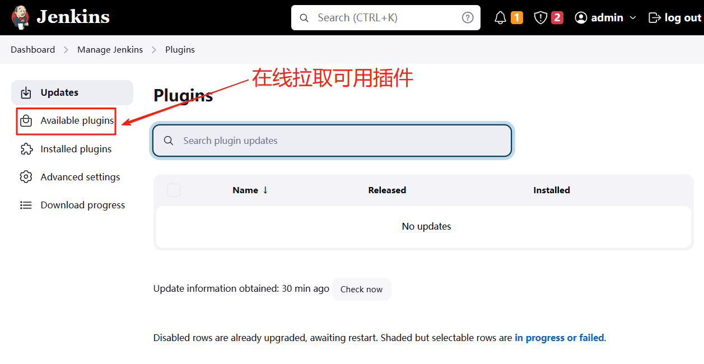Click the security shield warning icon
The width and height of the screenshot is (704, 364).
540,18
